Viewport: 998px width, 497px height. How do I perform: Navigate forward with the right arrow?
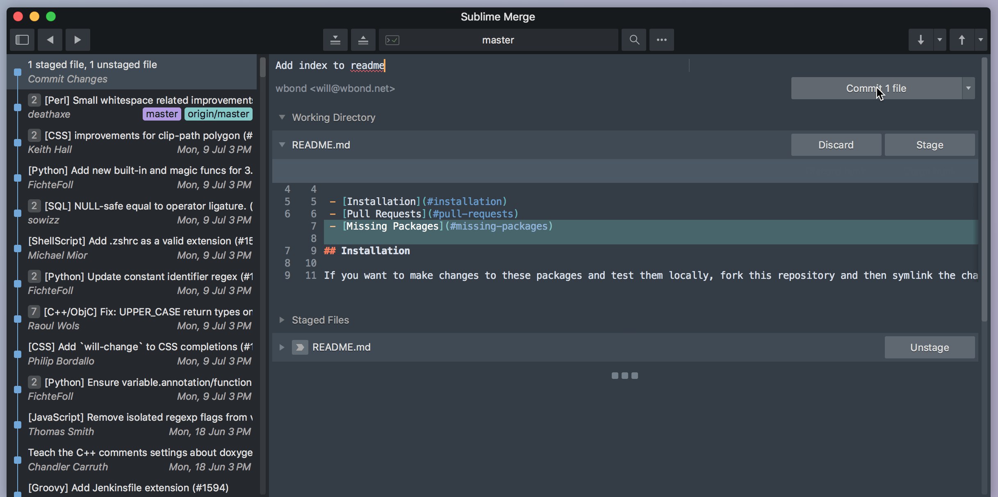click(77, 40)
